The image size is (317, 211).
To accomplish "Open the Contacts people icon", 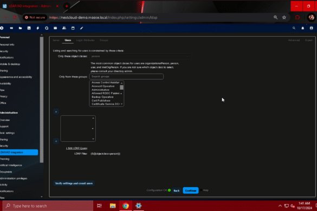I will (x=64, y=28).
